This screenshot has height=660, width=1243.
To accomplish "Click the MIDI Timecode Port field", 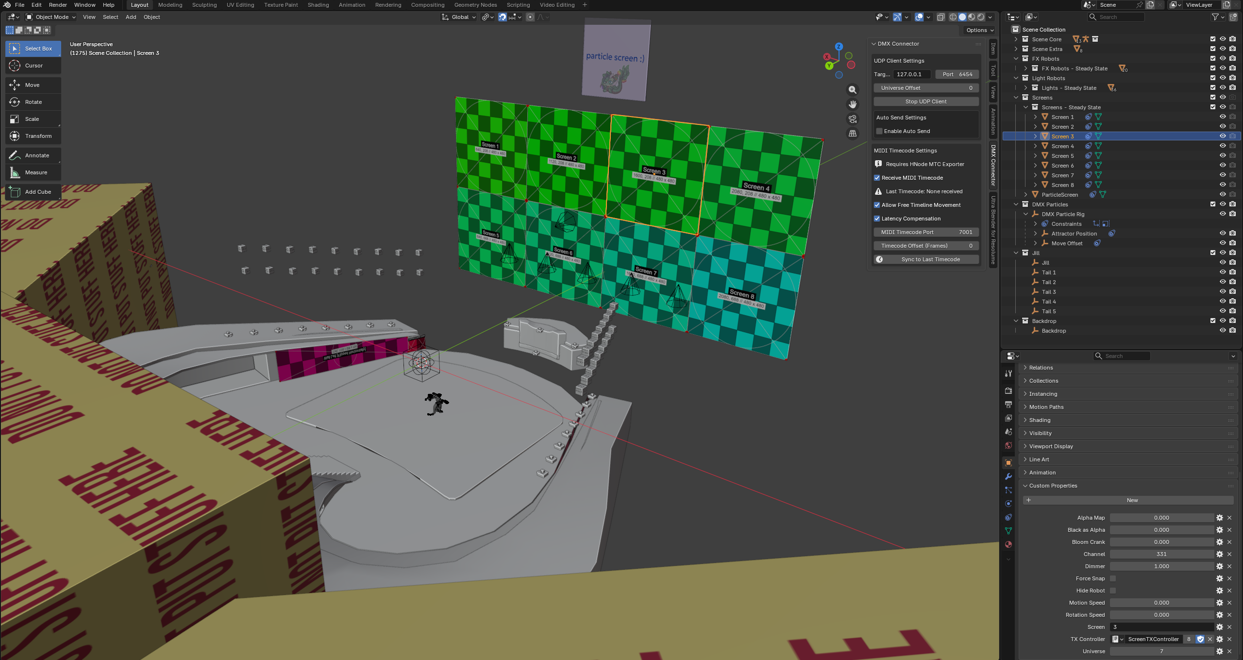I will click(926, 232).
